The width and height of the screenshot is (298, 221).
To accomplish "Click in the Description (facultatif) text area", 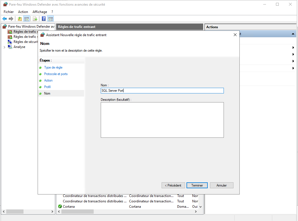I will [x=162, y=120].
